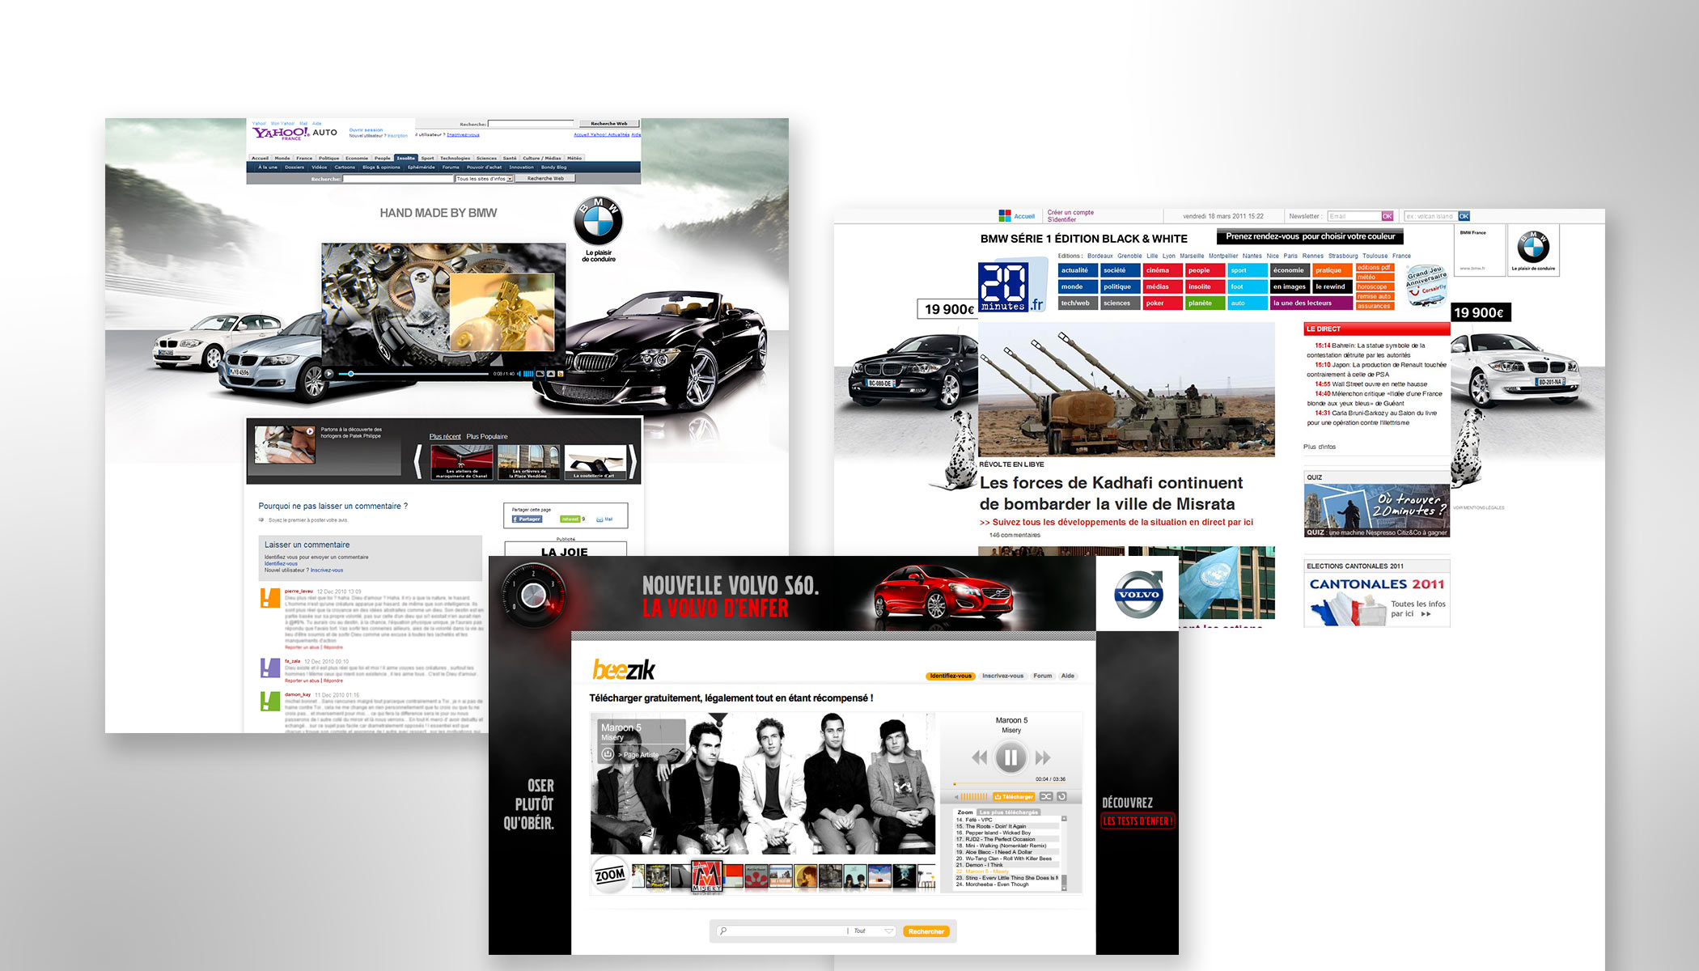Focus the Beezik search input field

point(781,931)
